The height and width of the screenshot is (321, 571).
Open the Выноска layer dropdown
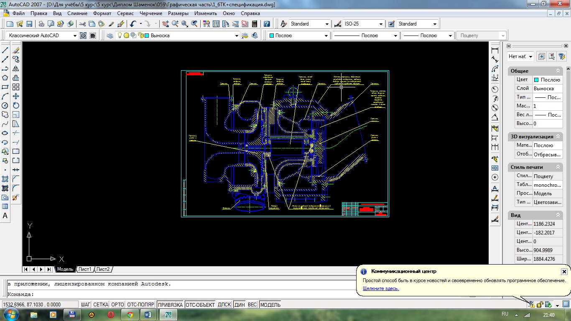(x=237, y=36)
